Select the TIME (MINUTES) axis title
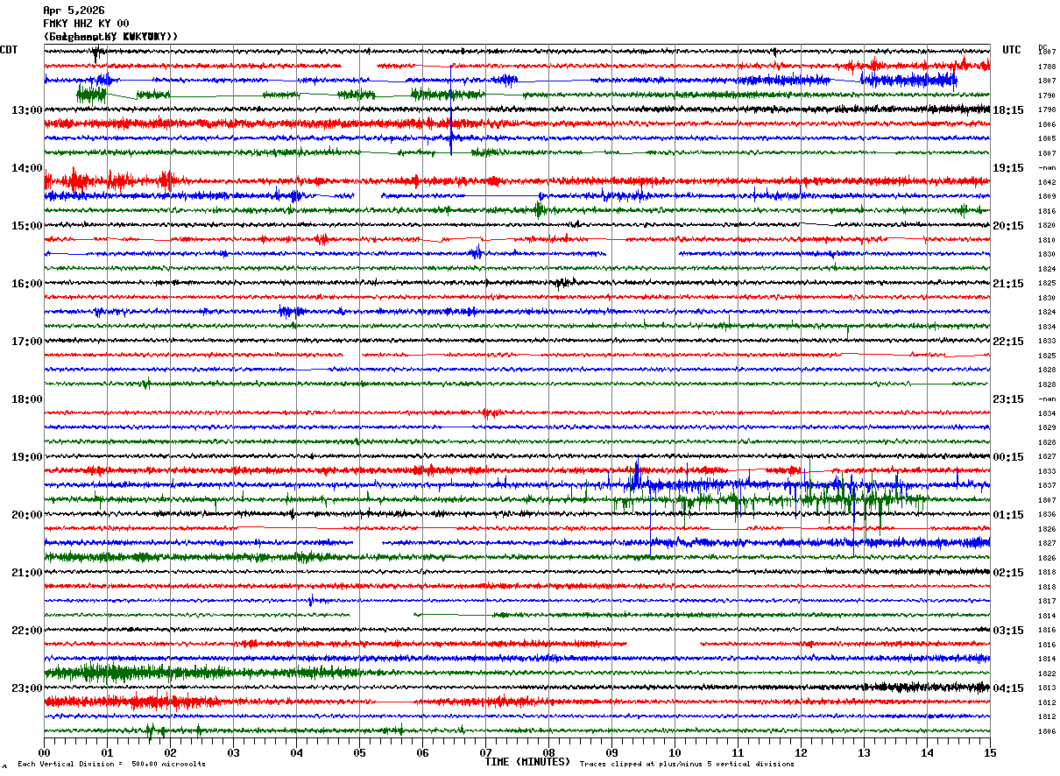 tap(527, 762)
